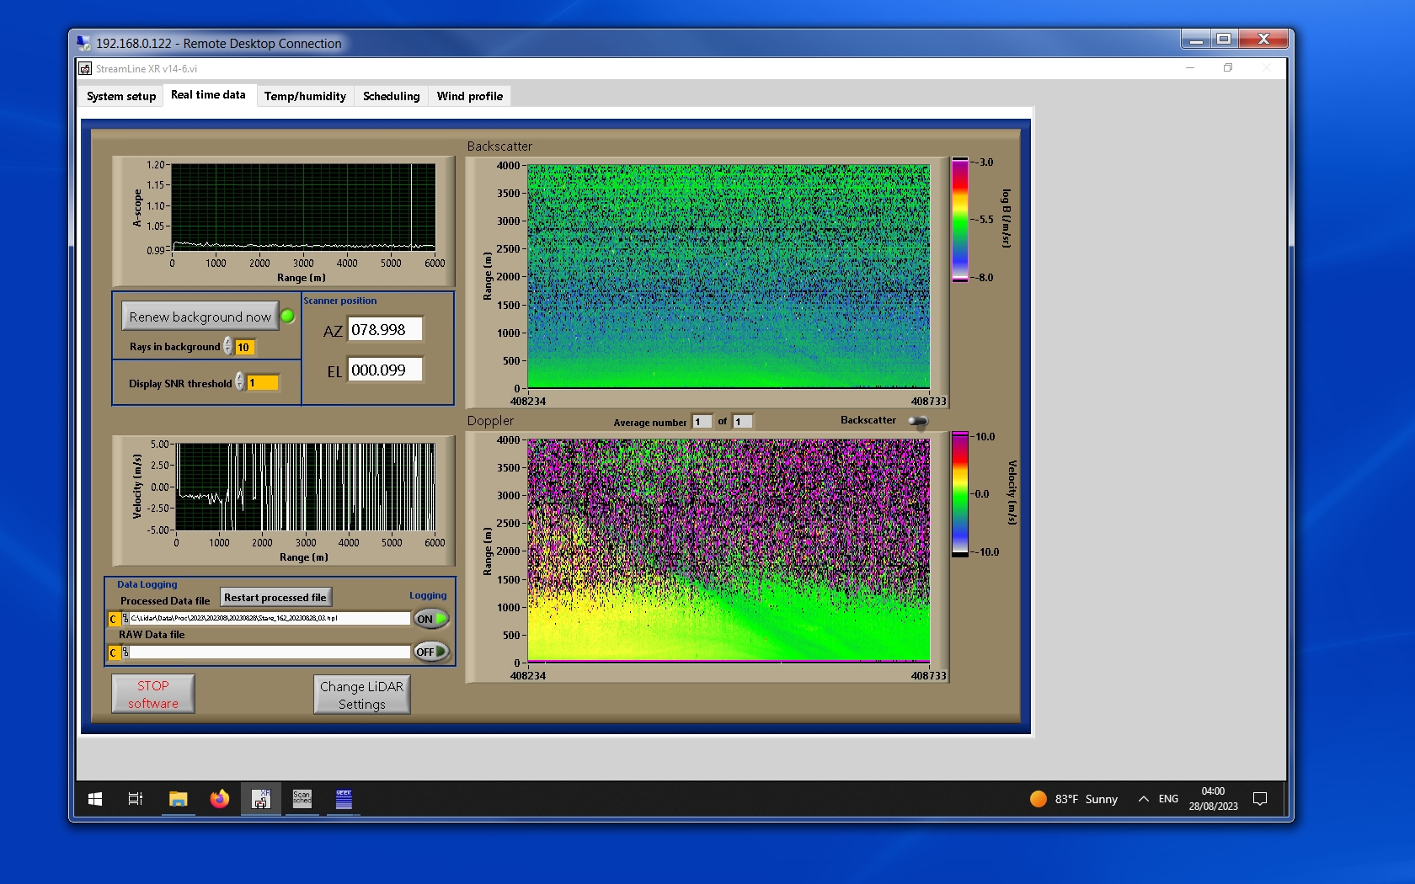This screenshot has height=884, width=1415.
Task: Click the blue striped taskbar app icon
Action: [344, 799]
